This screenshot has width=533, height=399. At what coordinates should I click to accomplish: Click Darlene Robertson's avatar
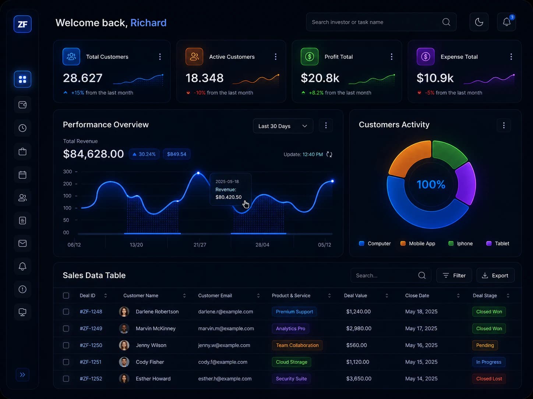(x=124, y=312)
